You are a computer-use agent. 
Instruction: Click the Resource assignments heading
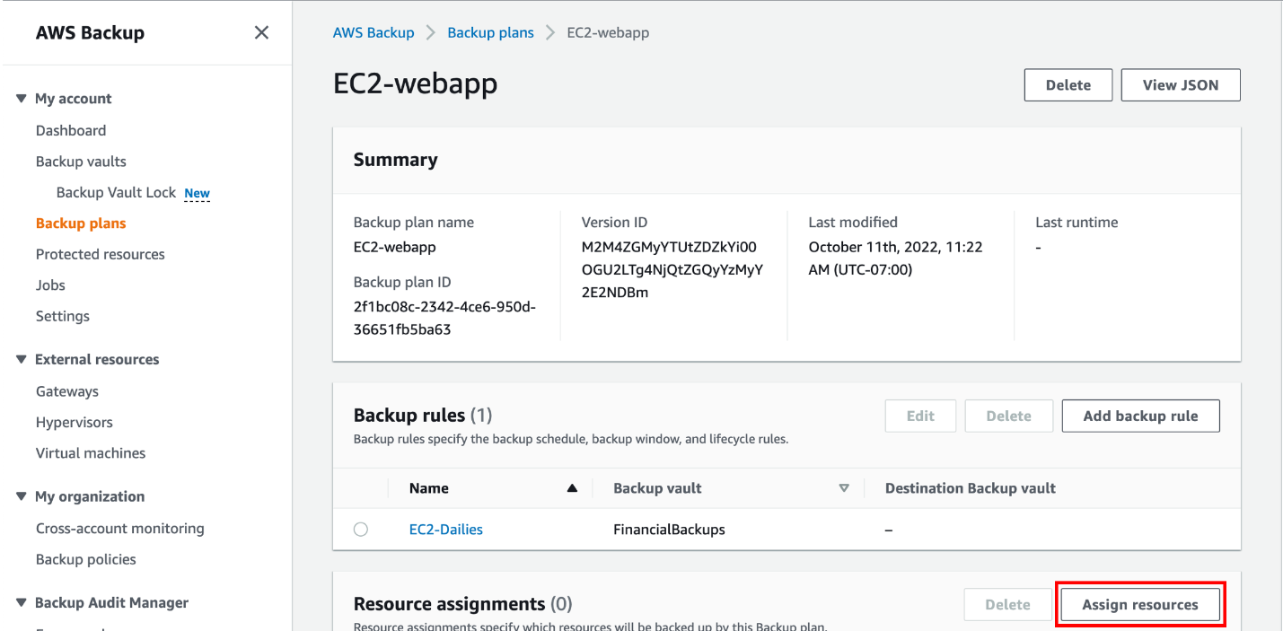463,604
